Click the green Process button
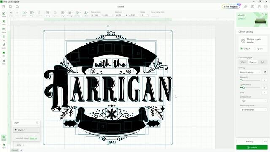The width and height of the screenshot is (270, 152). tap(252, 147)
